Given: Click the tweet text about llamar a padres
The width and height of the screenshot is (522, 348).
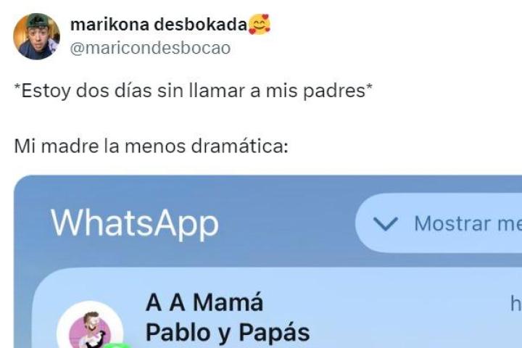Looking at the screenshot, I should (x=193, y=91).
